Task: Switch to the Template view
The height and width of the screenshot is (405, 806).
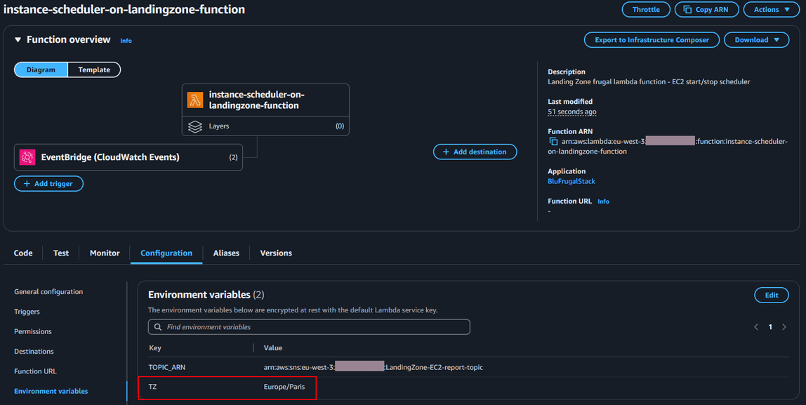Action: coord(93,69)
